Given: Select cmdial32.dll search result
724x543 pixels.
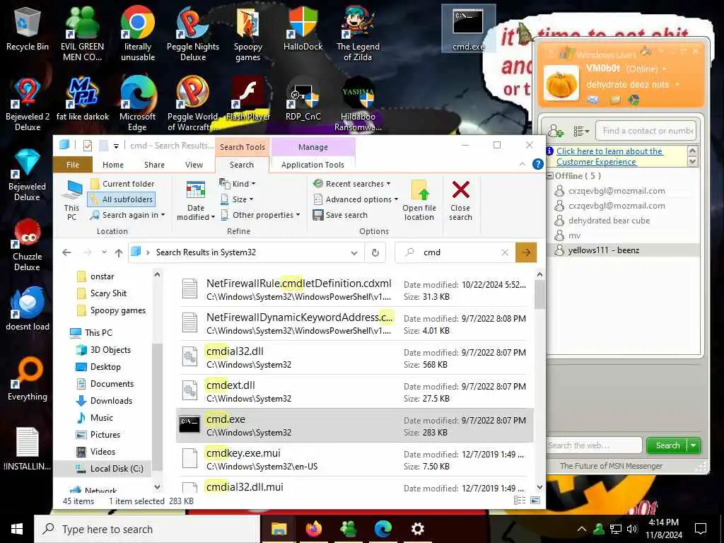Looking at the screenshot, I should [355, 357].
